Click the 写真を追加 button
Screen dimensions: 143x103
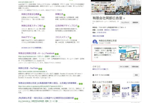pyautogui.click(x=135, y=67)
